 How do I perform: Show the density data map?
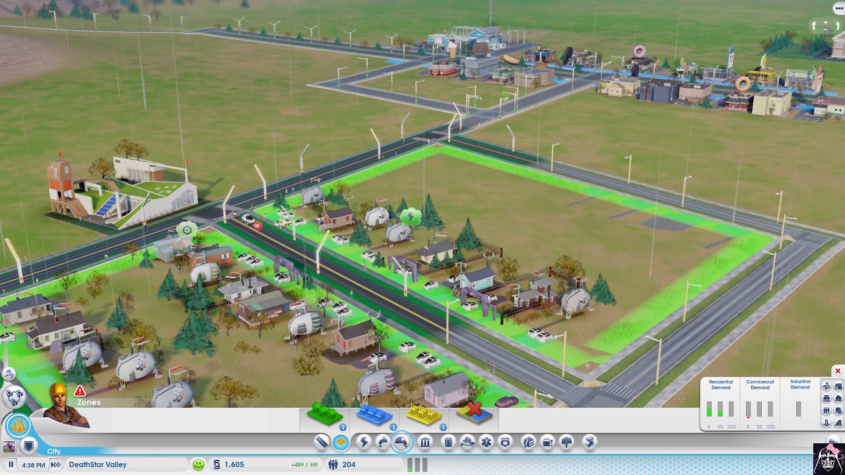838,423
